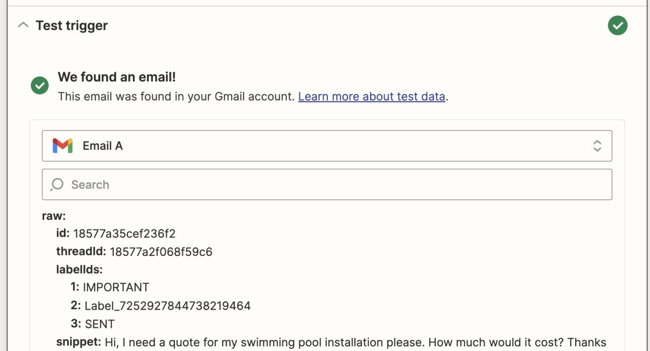This screenshot has width=650, height=351.
Task: Click the Gmail logo icon in dropdown
Action: (63, 146)
